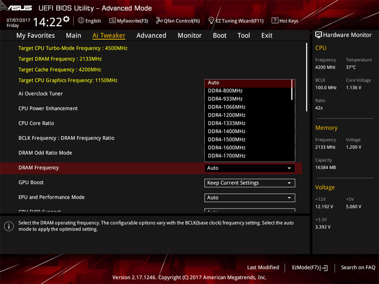
Task: Click the info icon in help area
Action: click(x=9, y=226)
